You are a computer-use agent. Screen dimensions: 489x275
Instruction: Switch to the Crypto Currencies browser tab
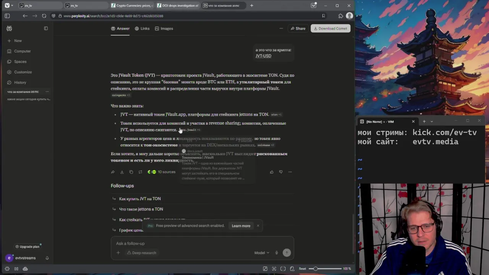point(132,5)
